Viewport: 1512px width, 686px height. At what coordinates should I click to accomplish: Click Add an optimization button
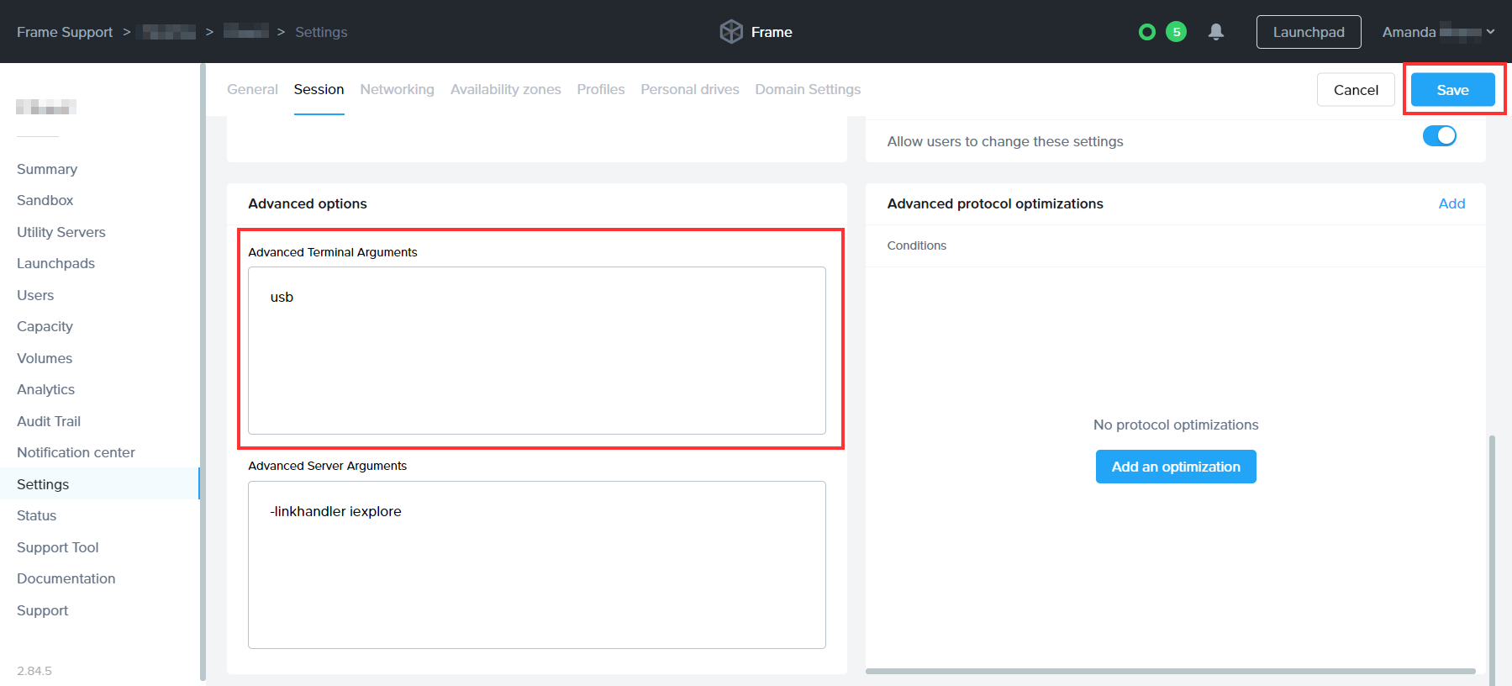point(1176,467)
